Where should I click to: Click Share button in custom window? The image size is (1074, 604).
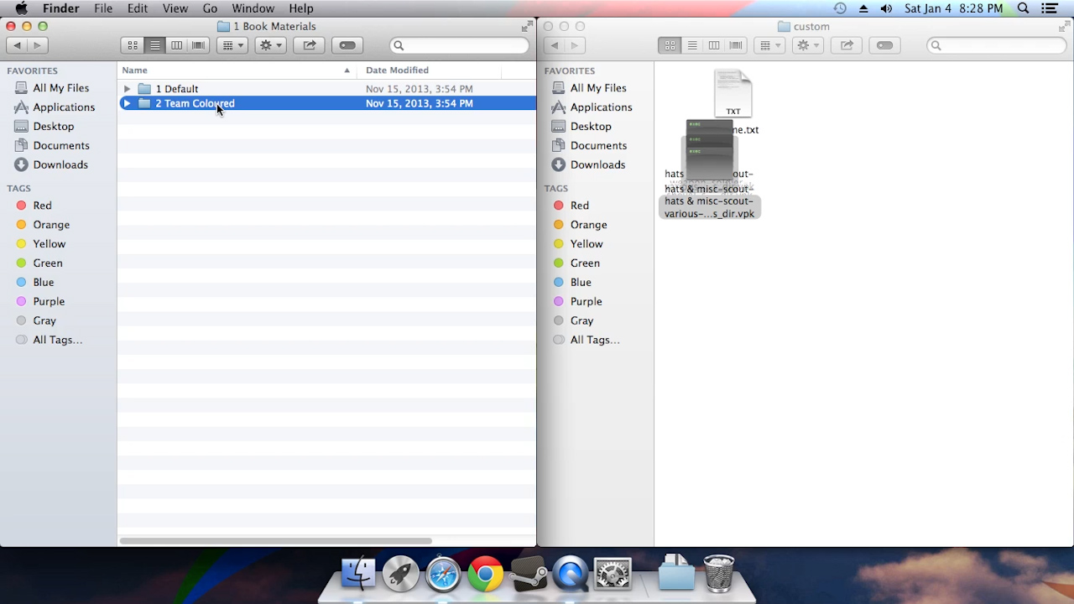(x=847, y=45)
